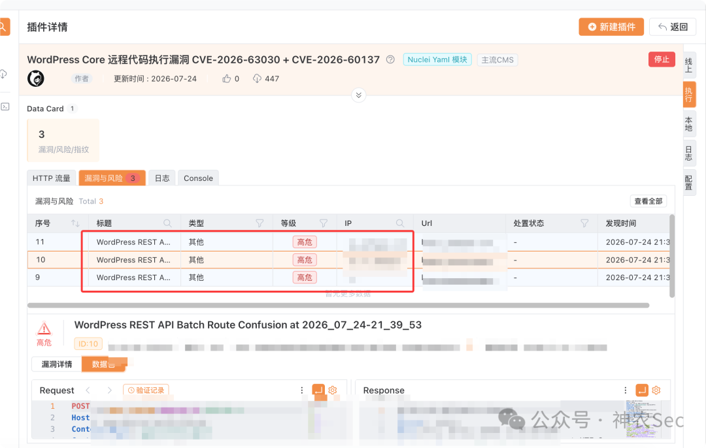Stop execution with the 停止 button
The image size is (706, 448).
coord(662,59)
